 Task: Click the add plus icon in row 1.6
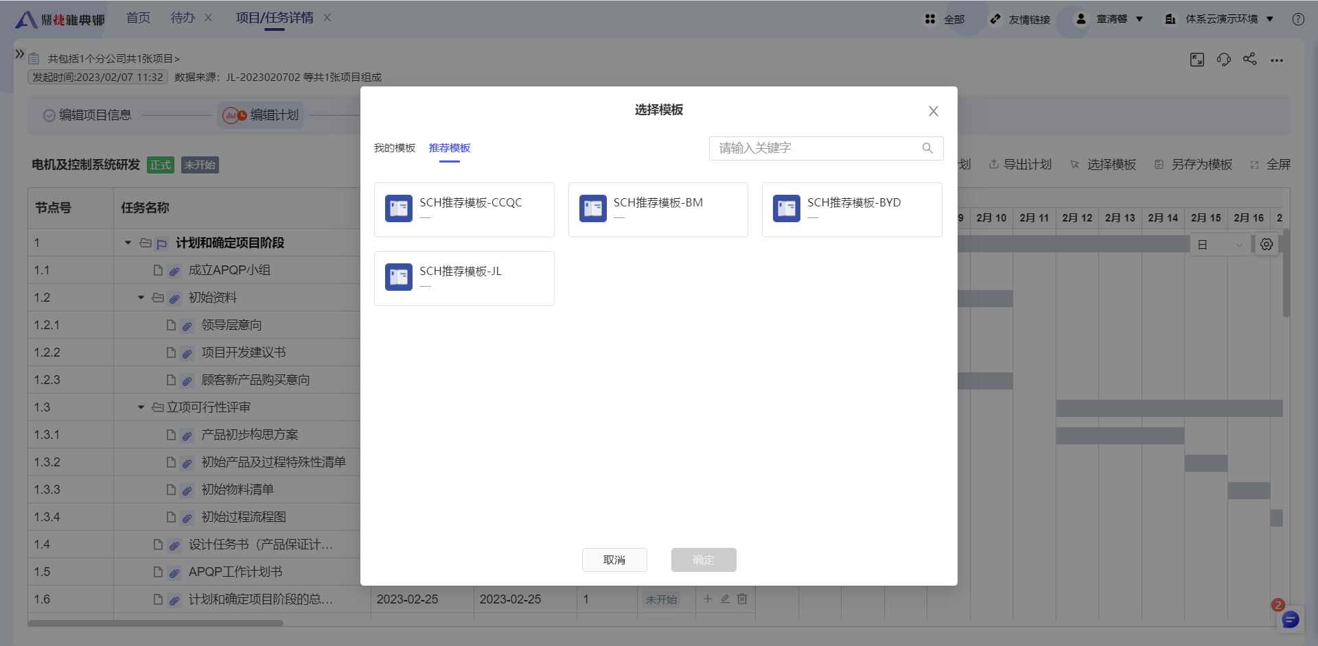pos(708,599)
